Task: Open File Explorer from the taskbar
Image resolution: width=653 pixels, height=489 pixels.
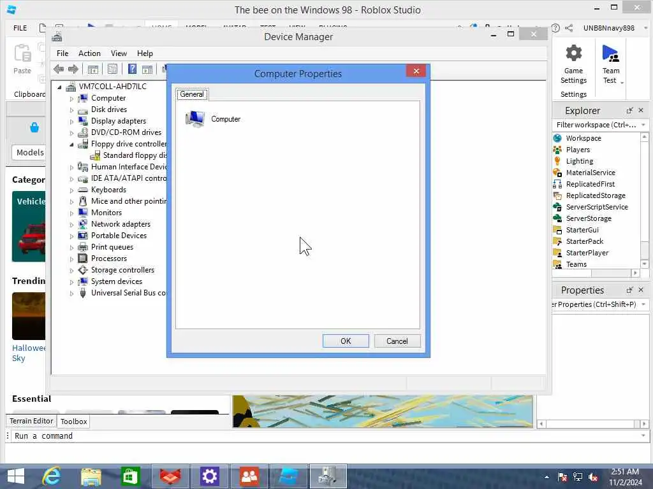Action: pos(91,476)
